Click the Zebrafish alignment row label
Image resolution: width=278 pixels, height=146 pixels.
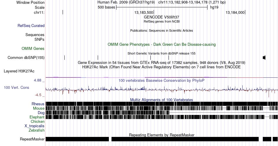[37, 130]
